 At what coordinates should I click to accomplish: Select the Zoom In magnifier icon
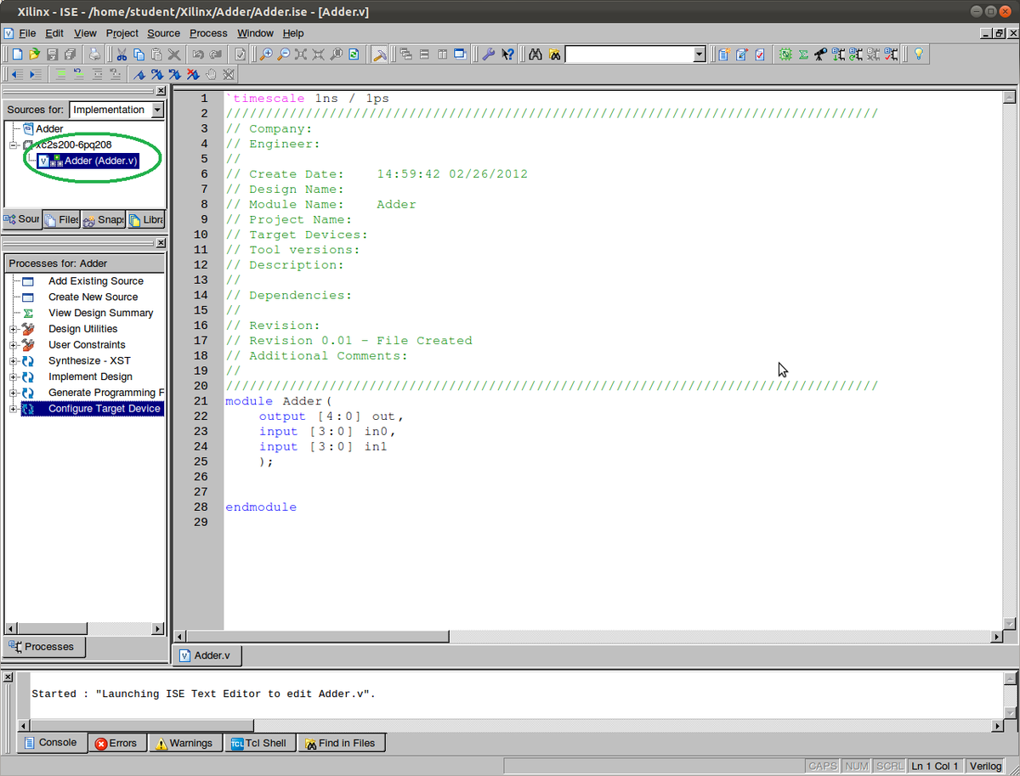(x=268, y=54)
